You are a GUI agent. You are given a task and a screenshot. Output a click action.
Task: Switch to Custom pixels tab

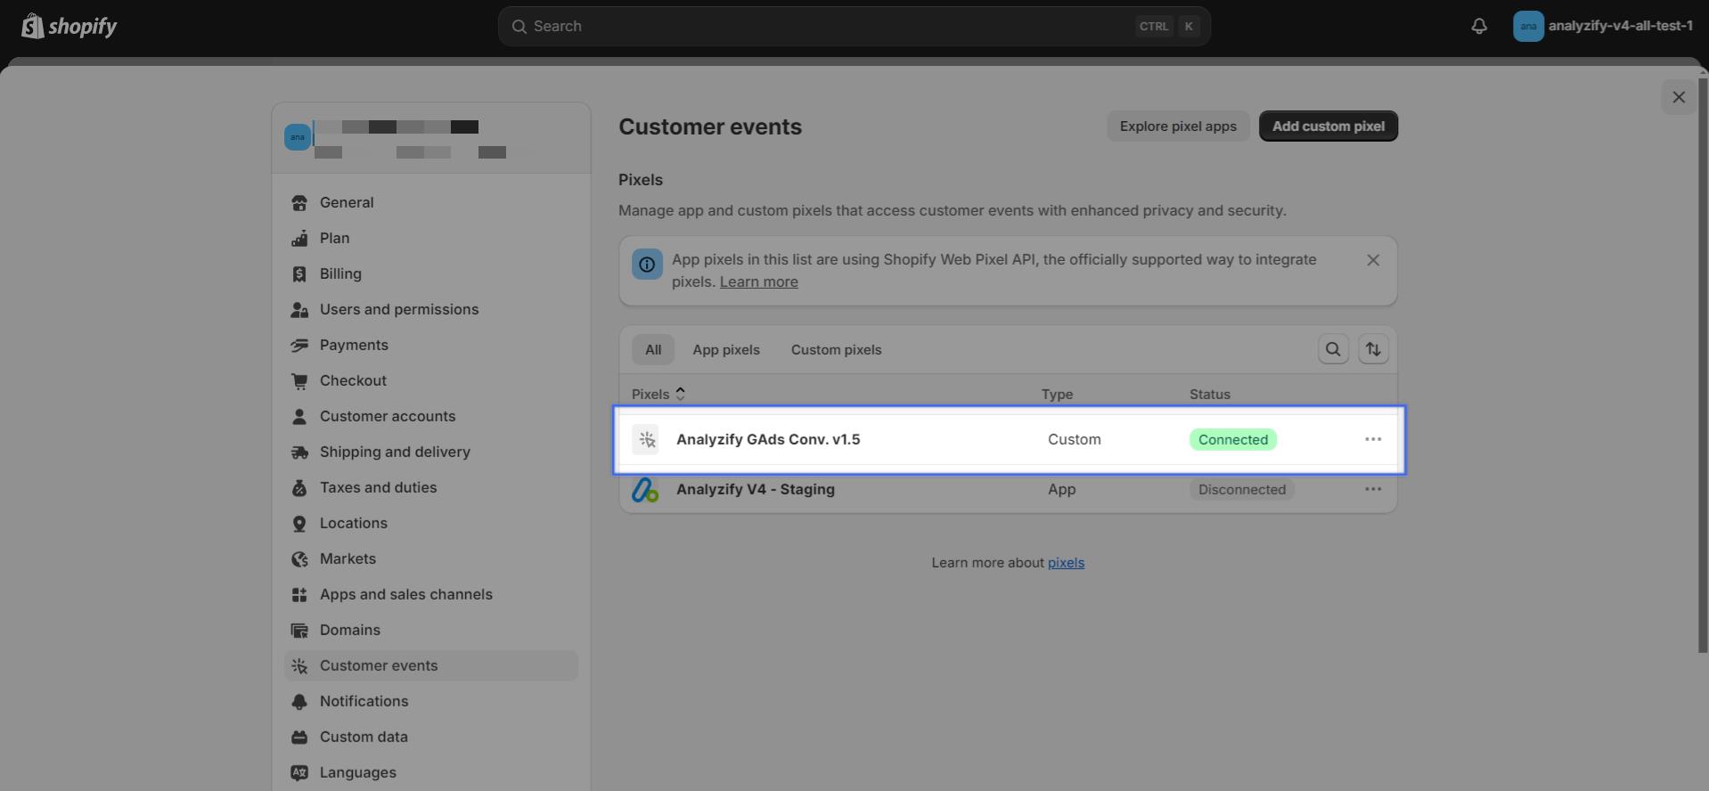pyautogui.click(x=836, y=349)
